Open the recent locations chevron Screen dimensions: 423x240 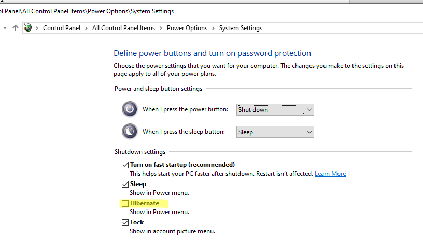[5, 28]
